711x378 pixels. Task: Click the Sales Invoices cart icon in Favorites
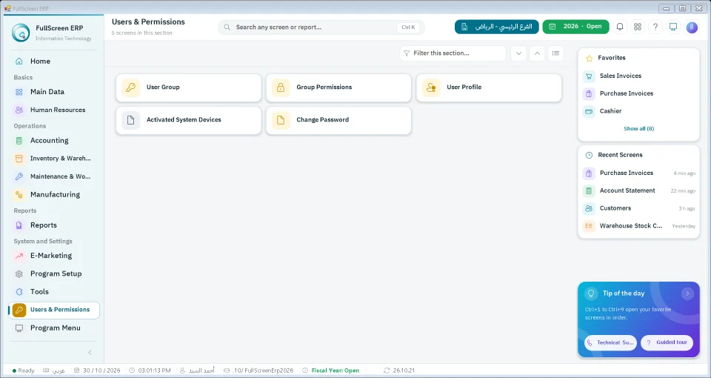pyautogui.click(x=589, y=76)
